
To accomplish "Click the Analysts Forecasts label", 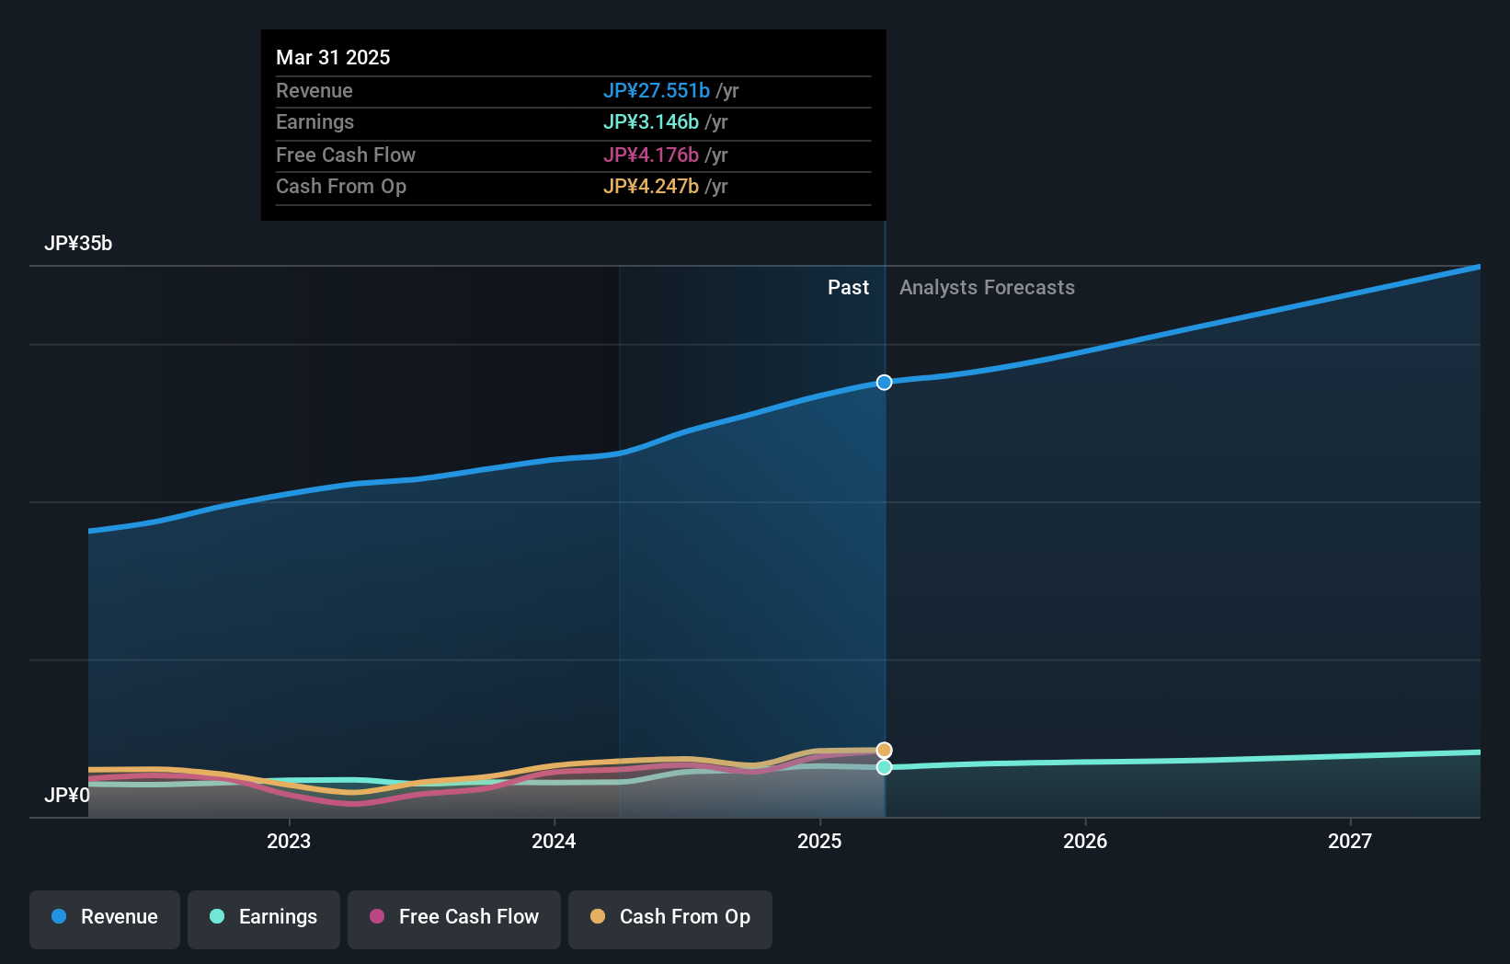I will point(987,288).
